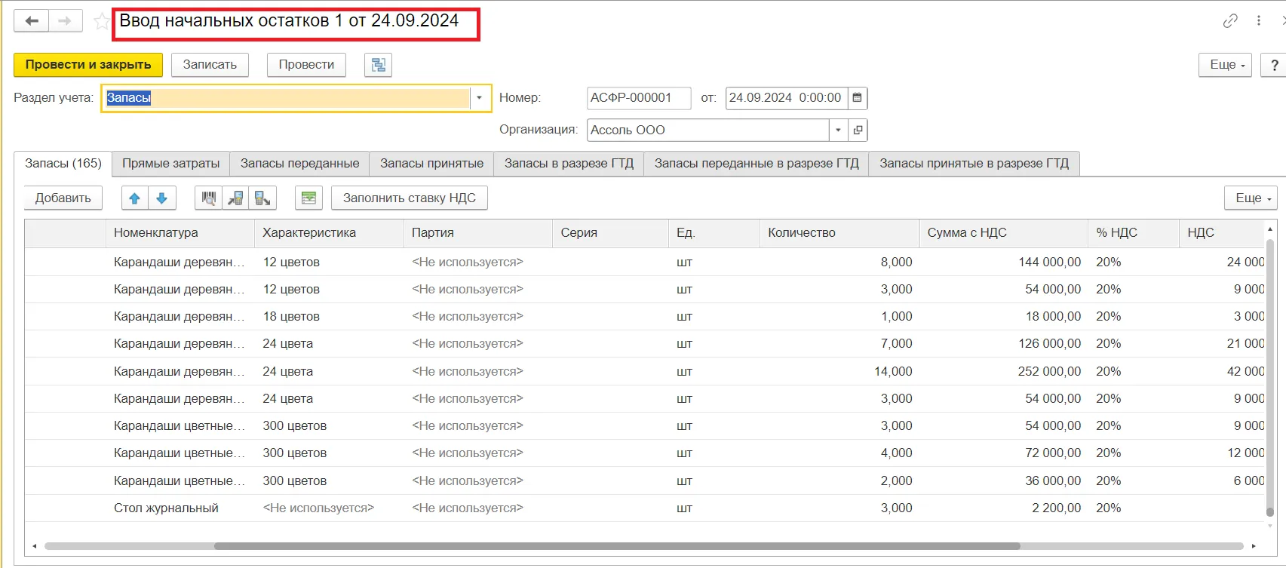
Task: Unload data to data collection terminal
Action: click(x=262, y=198)
